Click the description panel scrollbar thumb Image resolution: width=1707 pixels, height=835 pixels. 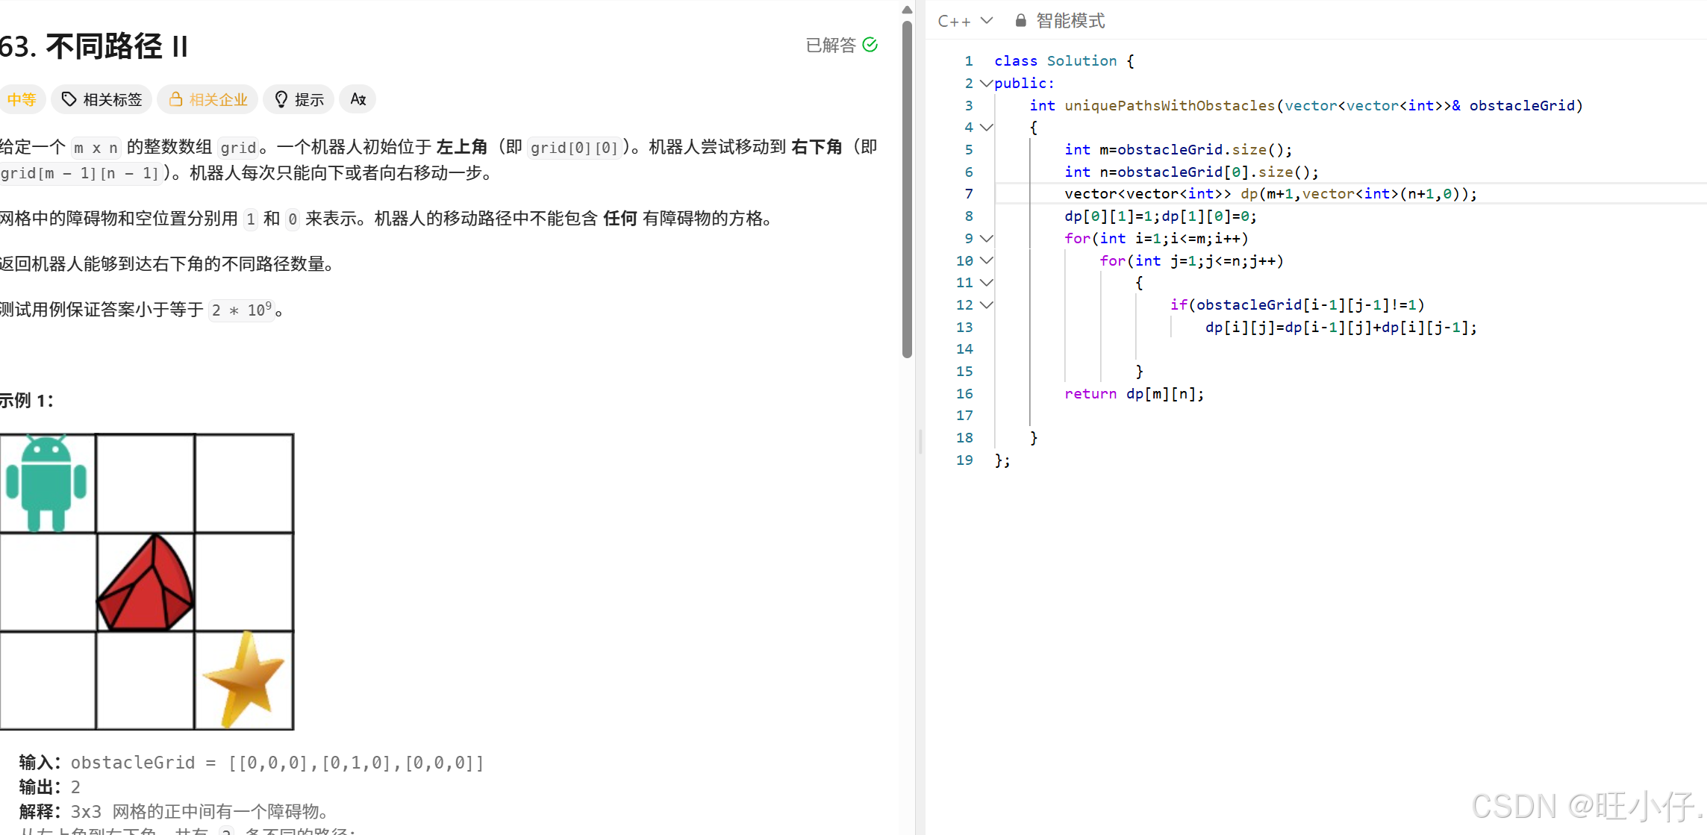[x=907, y=190]
